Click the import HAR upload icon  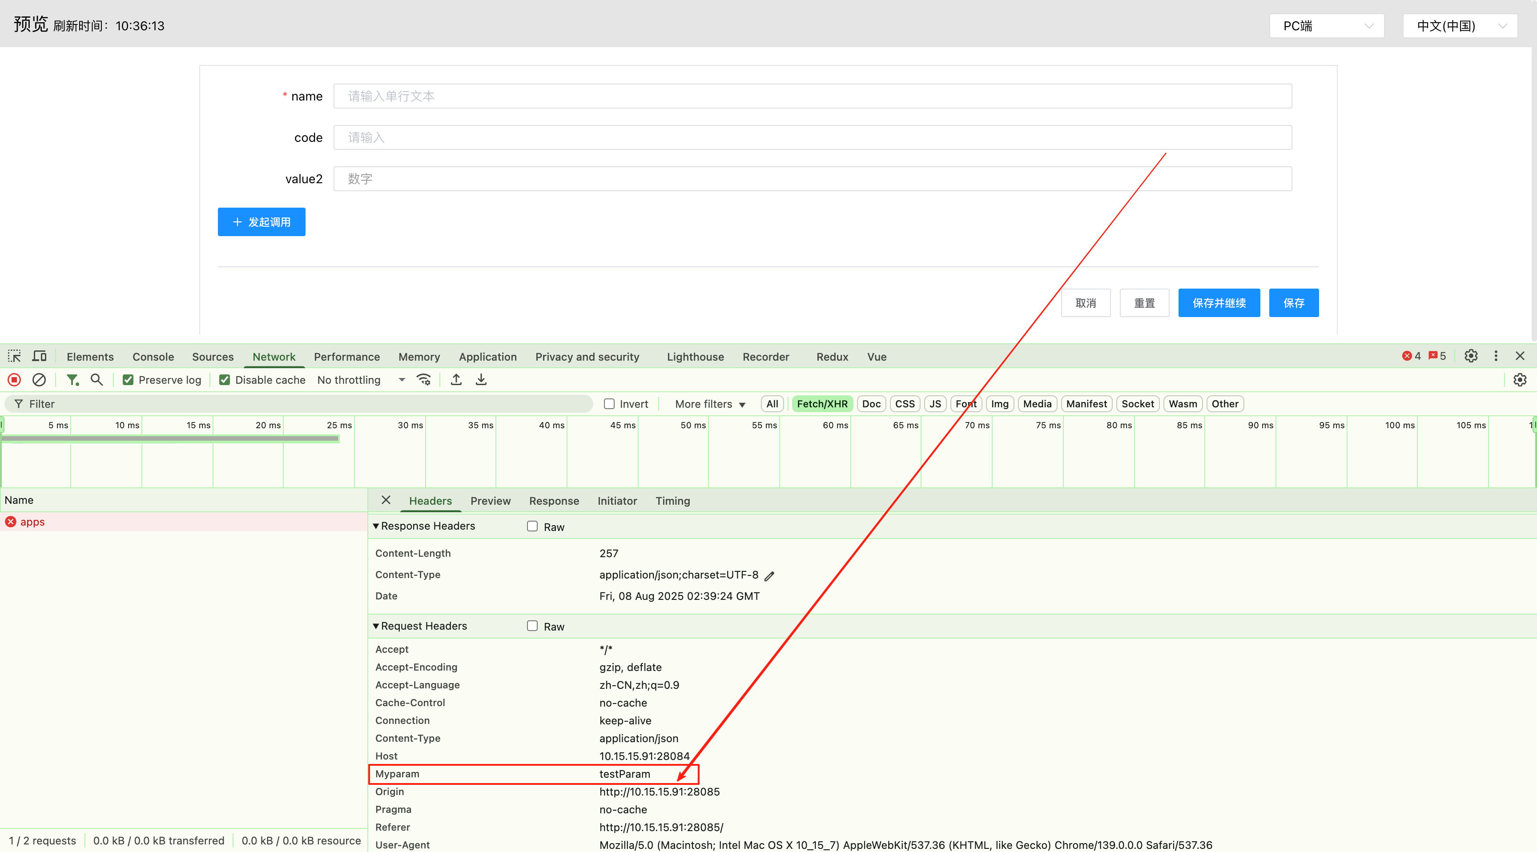(456, 379)
